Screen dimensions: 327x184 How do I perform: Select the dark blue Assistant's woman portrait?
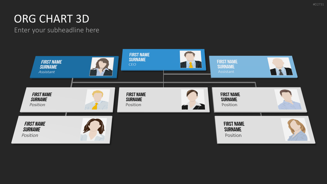pyautogui.click(x=102, y=66)
